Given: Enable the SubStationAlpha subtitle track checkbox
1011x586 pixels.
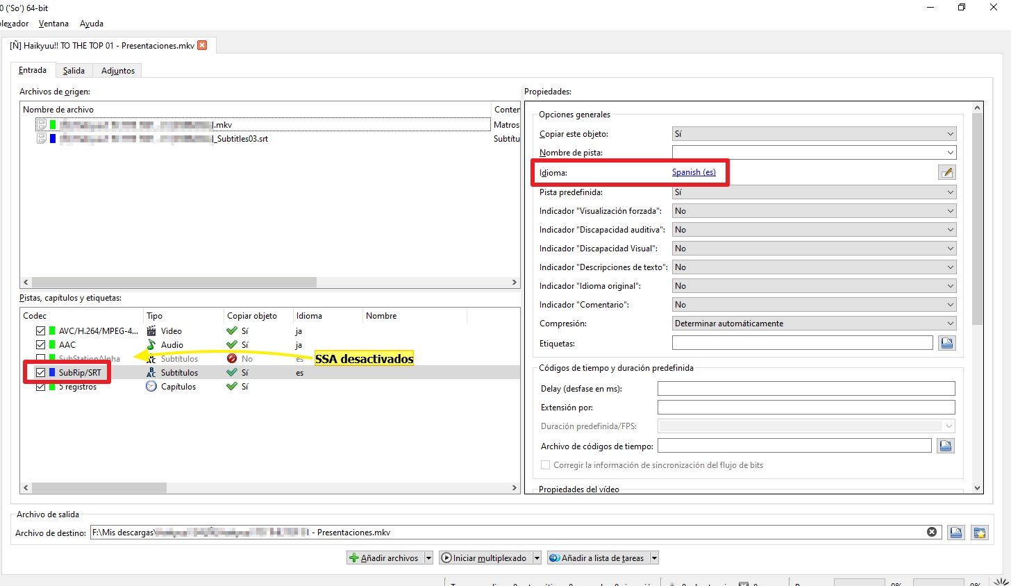Looking at the screenshot, I should [x=40, y=359].
